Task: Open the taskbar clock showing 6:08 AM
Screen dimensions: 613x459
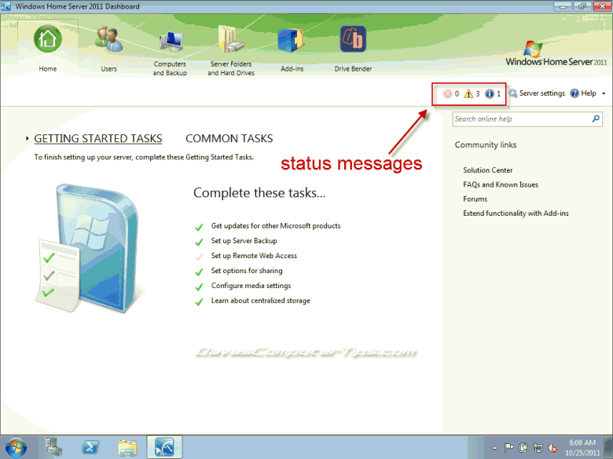Action: [582, 448]
